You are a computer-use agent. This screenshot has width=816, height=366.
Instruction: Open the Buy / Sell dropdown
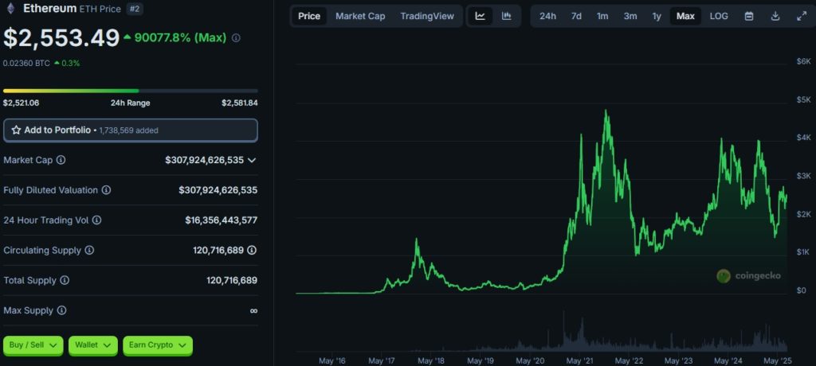[x=33, y=345]
